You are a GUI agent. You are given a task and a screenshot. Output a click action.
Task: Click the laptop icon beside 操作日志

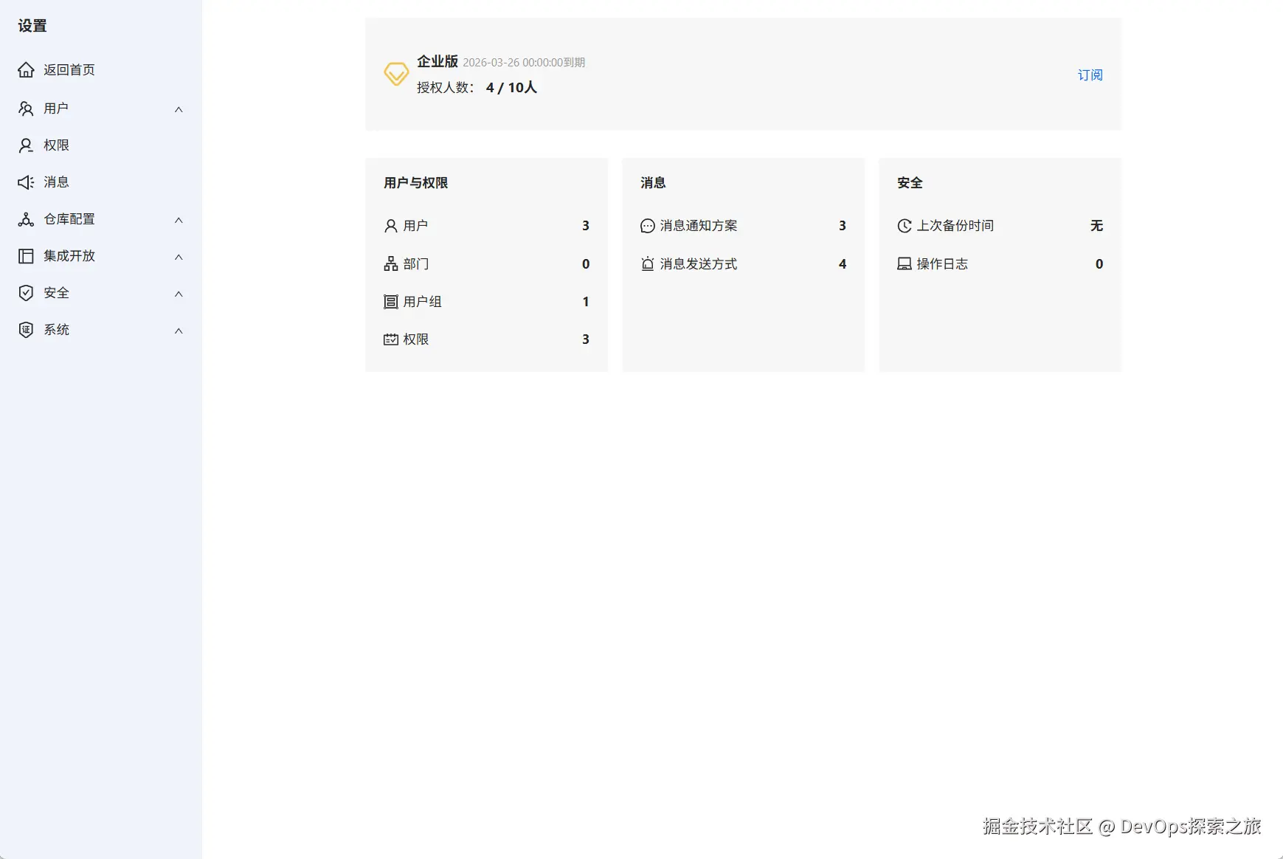coord(905,264)
